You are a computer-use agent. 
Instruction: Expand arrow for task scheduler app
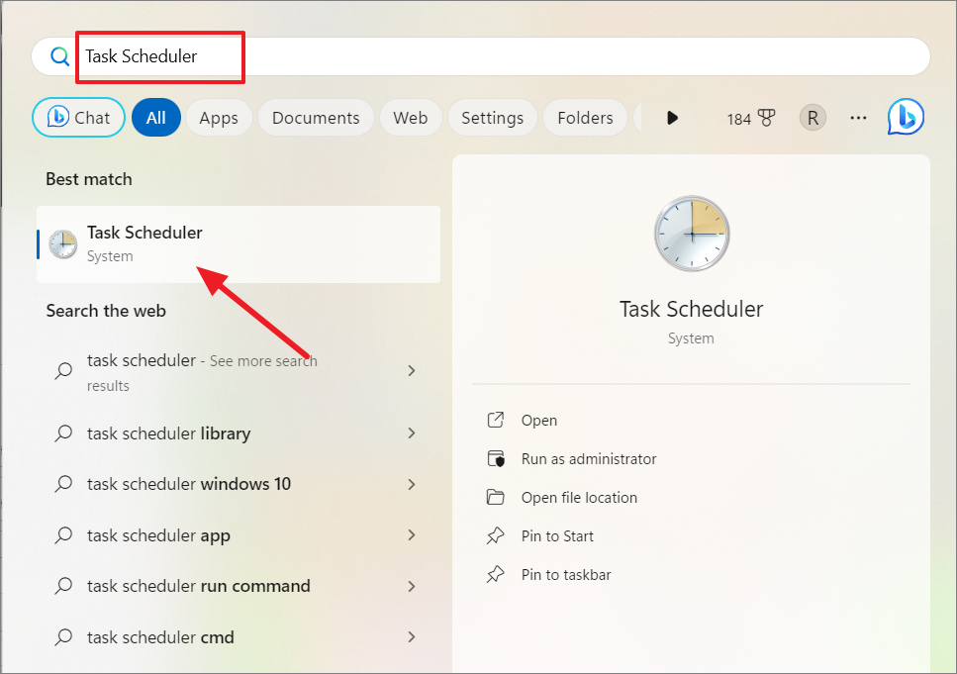412,534
